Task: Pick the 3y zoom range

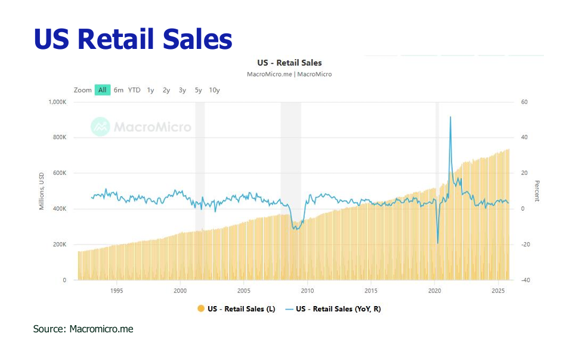Action: tap(182, 90)
